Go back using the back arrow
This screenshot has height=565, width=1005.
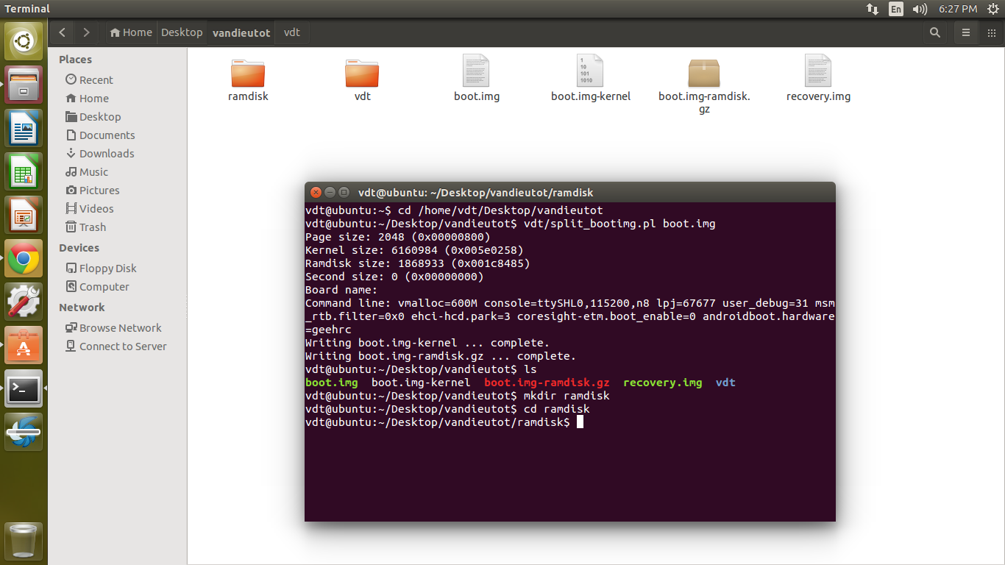pos(63,32)
